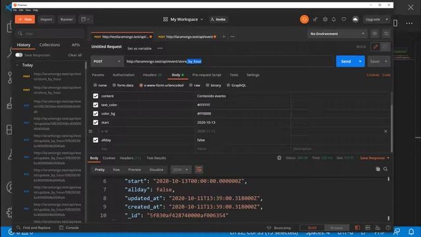Open the notifications bell in Postman header
This screenshot has height=237, width=421.
tap(334, 19)
